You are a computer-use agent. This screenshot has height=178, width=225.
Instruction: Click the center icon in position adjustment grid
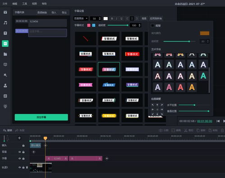pyautogui.click(x=157, y=109)
